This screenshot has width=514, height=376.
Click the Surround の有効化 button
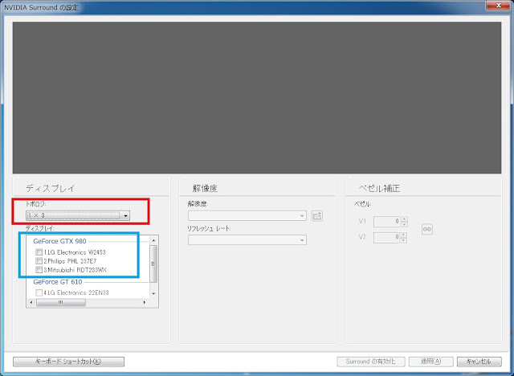click(x=371, y=362)
